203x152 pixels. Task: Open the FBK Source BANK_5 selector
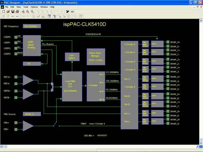[32, 114]
